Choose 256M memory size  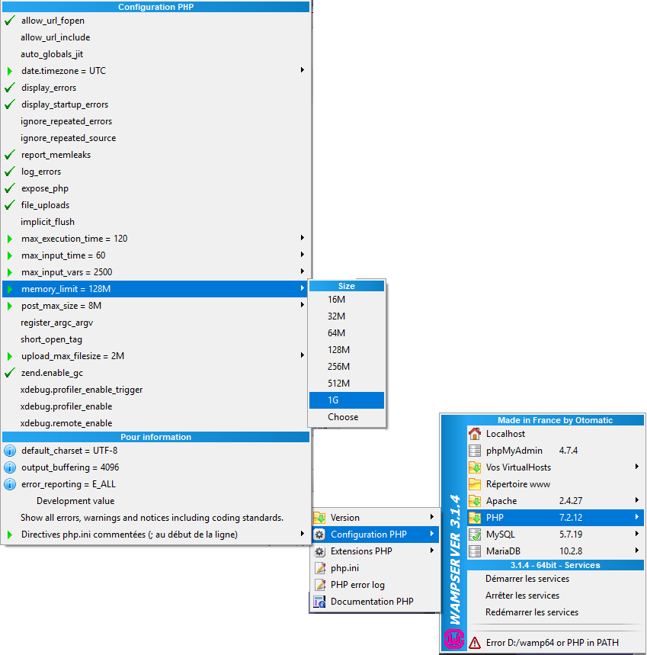coord(347,366)
